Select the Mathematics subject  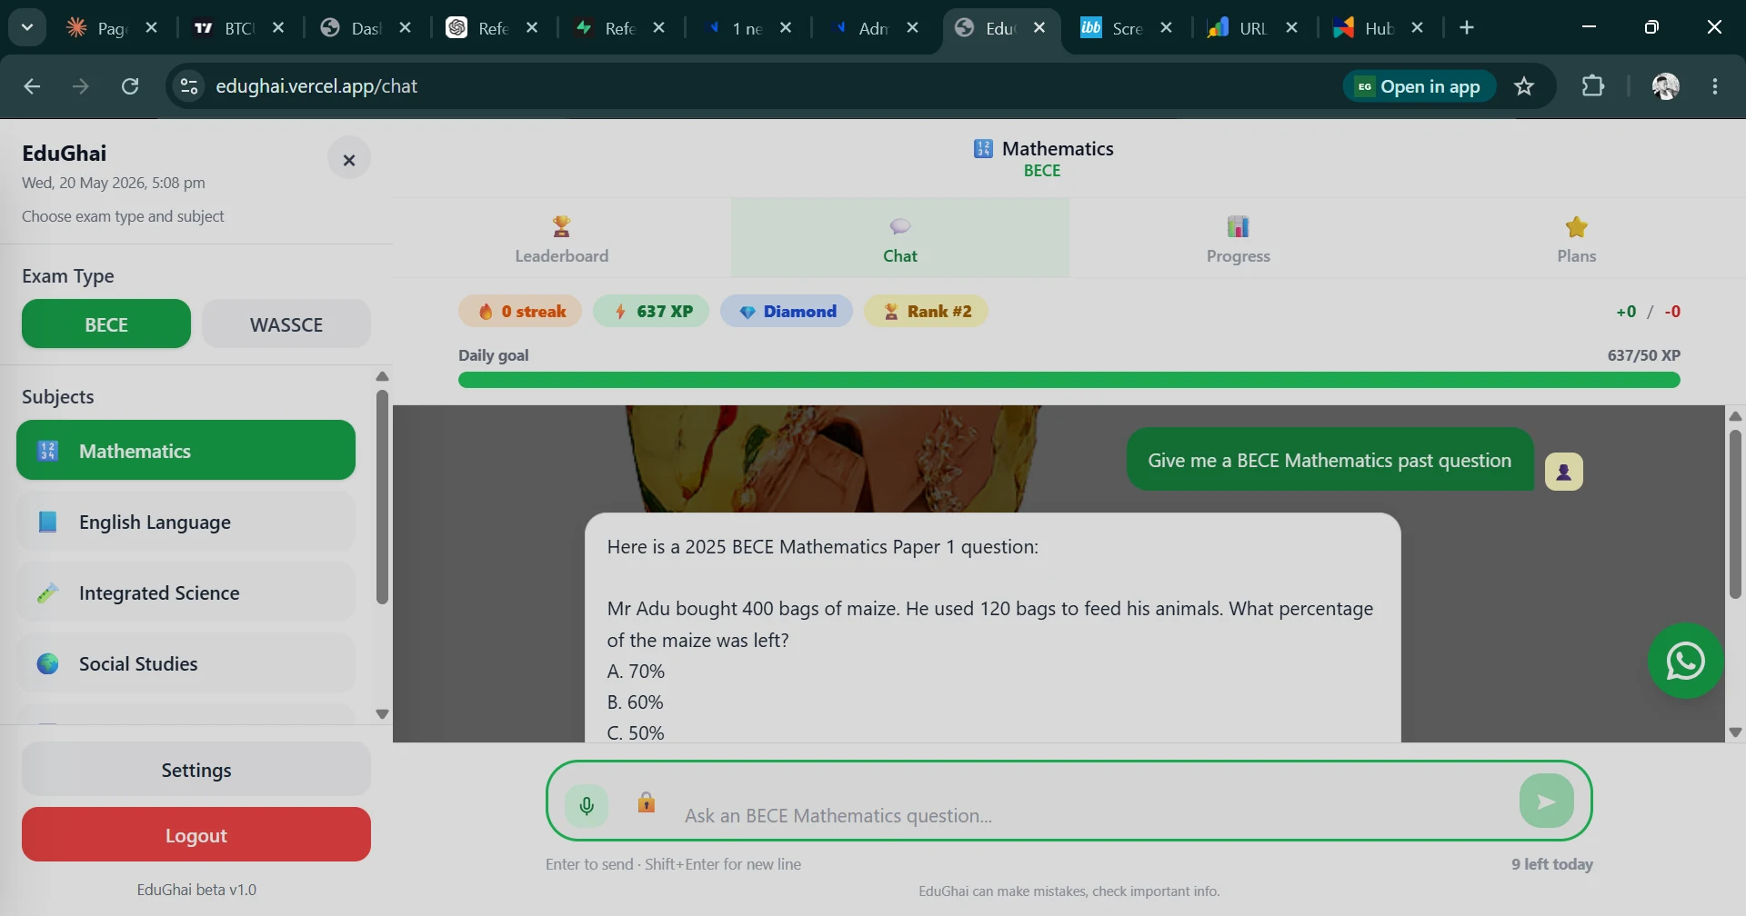pos(186,450)
